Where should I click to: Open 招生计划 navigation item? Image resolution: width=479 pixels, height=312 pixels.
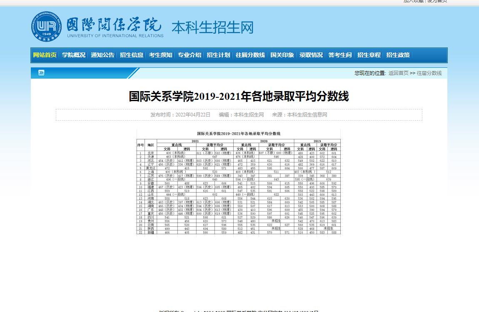coord(218,55)
